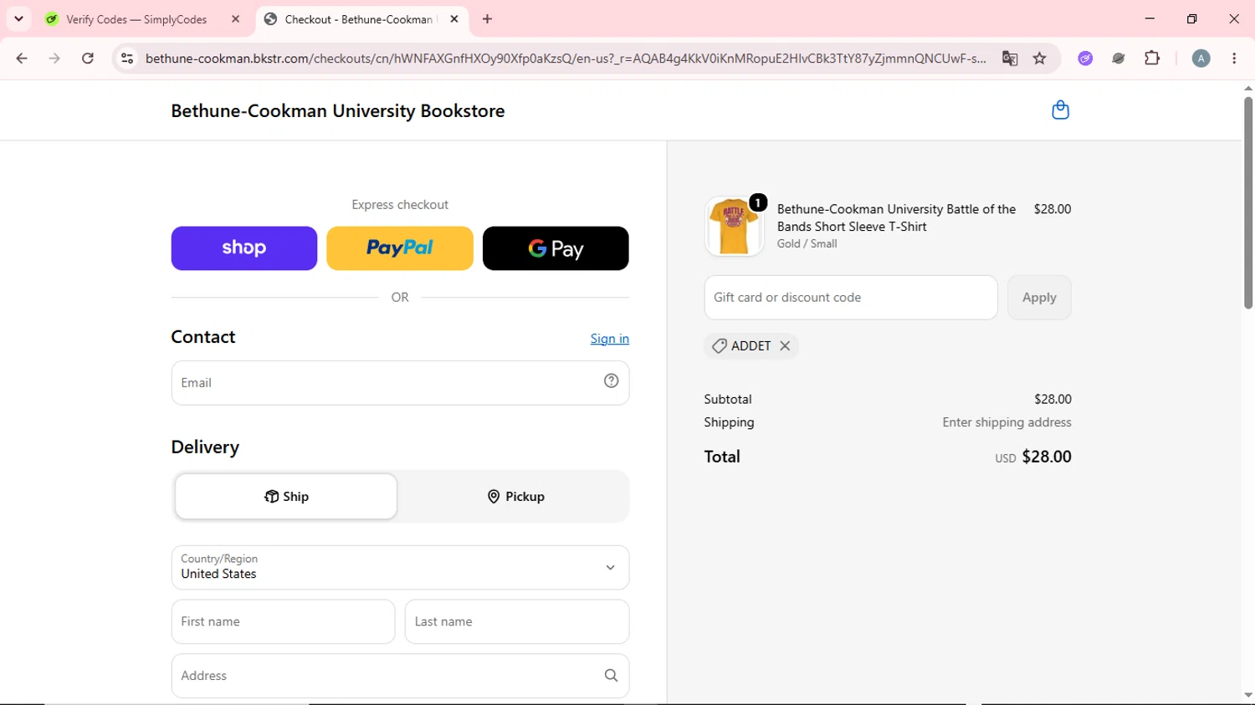Image resolution: width=1255 pixels, height=705 pixels.
Task: Open the shopping bag cart icon
Action: pos(1060,110)
